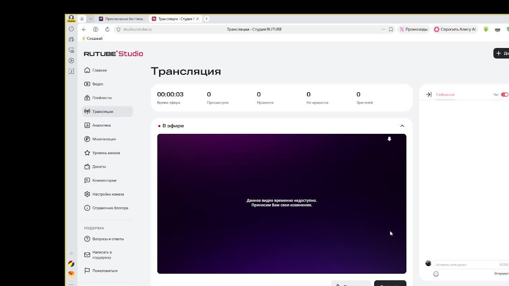Click the studio.rutube.ru address bar
The image size is (509, 286).
[137, 29]
